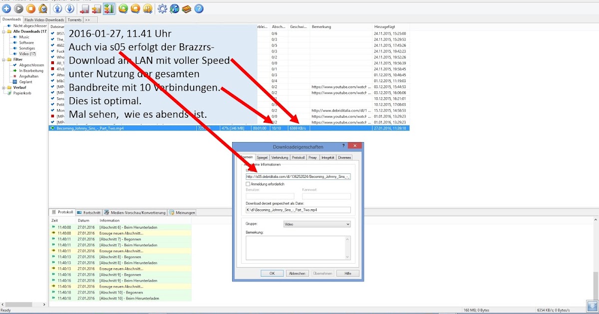Select the Software group in tree
This screenshot has width=599, height=314.
pyautogui.click(x=26, y=42)
